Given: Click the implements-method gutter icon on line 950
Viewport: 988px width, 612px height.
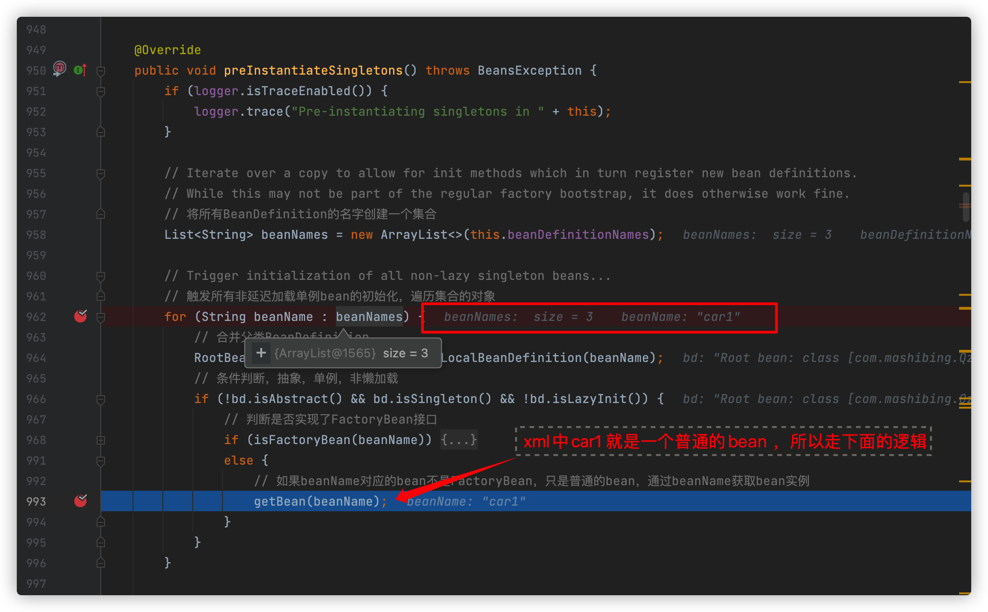Looking at the screenshot, I should pos(80,70).
